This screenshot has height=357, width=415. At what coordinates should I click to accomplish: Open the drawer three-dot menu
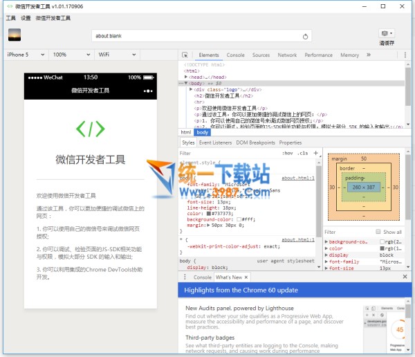point(185,277)
